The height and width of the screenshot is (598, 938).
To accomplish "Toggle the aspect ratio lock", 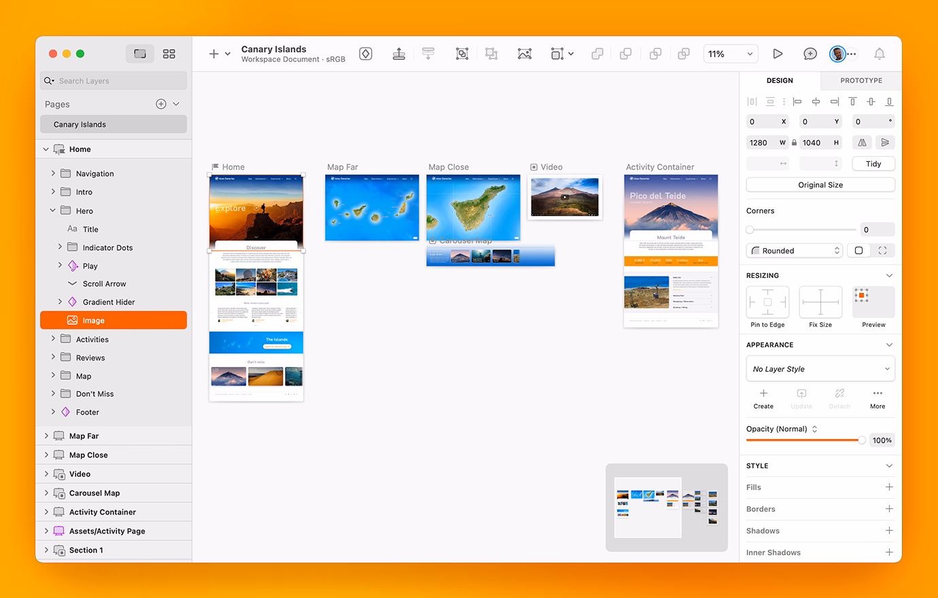I will tap(794, 143).
